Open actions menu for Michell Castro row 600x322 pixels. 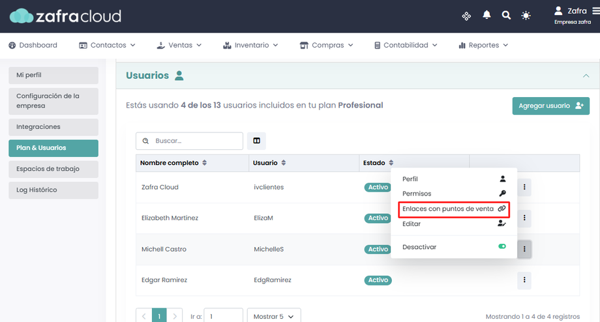(524, 249)
